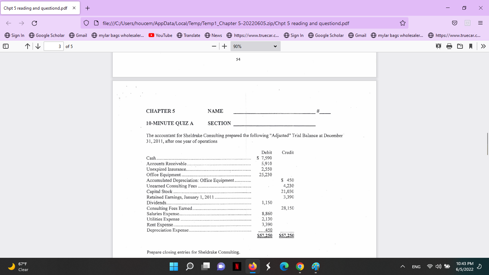Open Gmail from the bookmarks bar
Viewport: 489px width, 275px height.
pos(78,35)
